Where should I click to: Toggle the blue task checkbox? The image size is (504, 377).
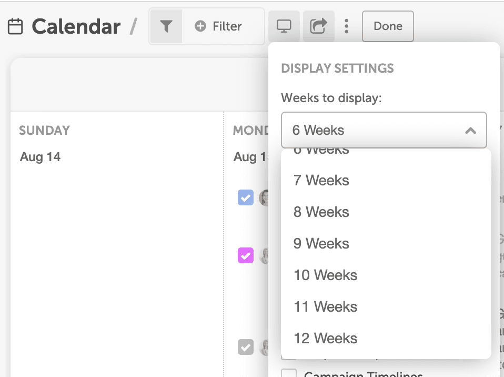click(x=246, y=197)
